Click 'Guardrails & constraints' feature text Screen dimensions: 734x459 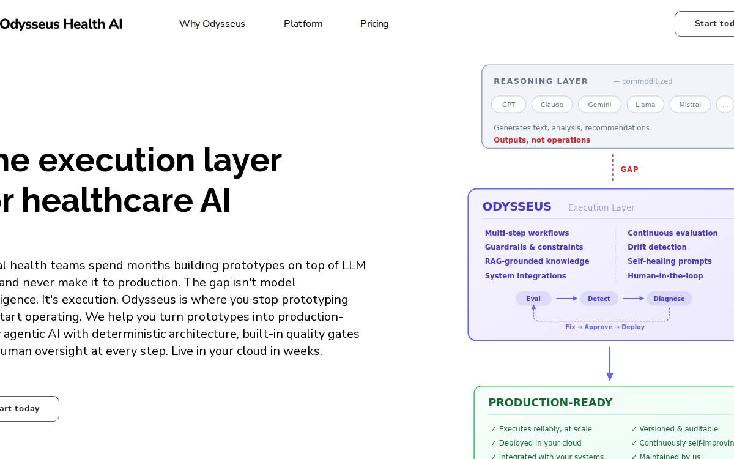coord(534,247)
